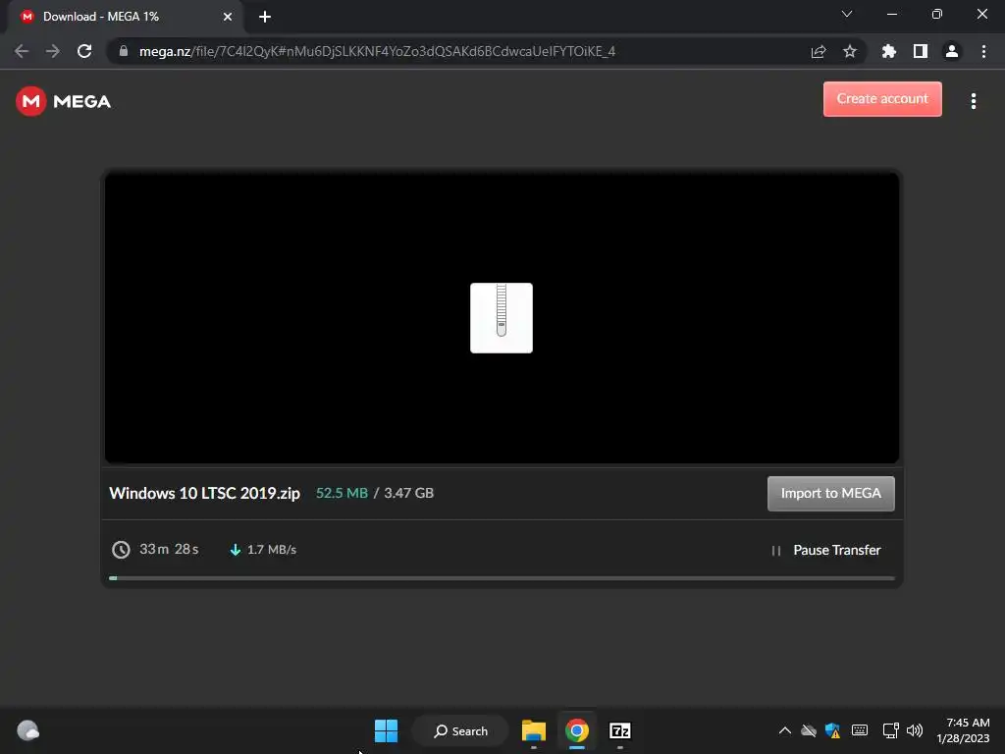Image resolution: width=1005 pixels, height=754 pixels.
Task: Click the 3.47 GB total size
Action: (408, 493)
